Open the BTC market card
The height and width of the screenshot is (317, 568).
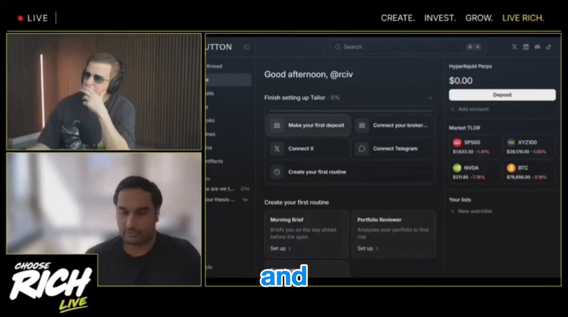(529, 172)
